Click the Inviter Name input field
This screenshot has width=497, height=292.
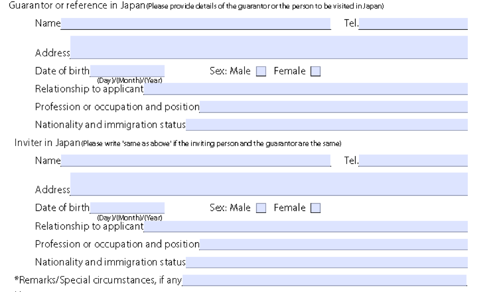point(195,160)
